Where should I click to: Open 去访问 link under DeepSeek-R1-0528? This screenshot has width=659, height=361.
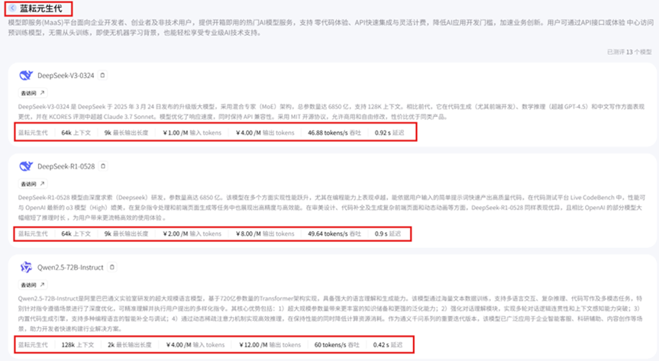[x=32, y=184]
